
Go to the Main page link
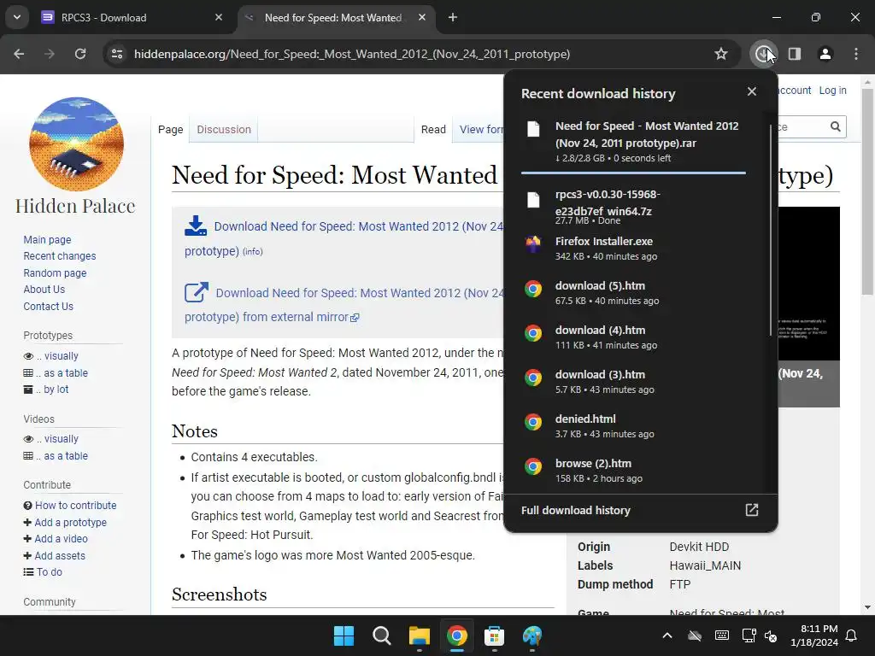point(48,239)
